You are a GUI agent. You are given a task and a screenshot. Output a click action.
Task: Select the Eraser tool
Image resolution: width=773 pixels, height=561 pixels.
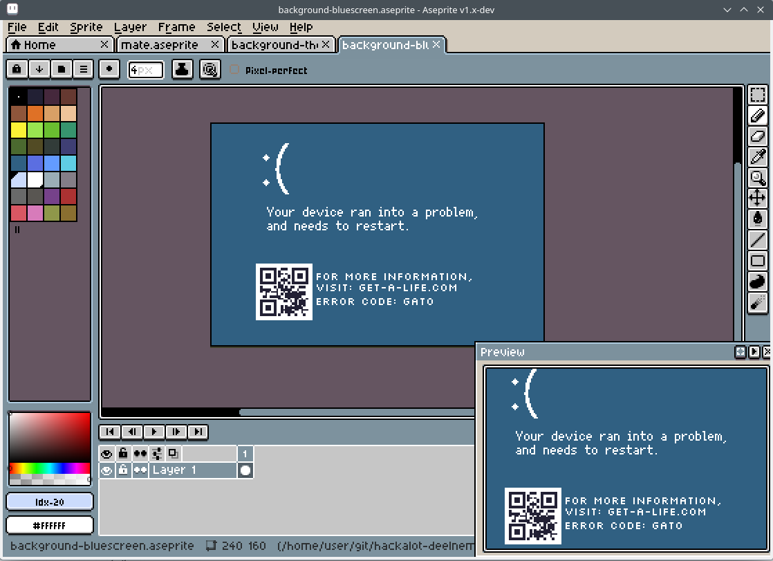click(758, 136)
